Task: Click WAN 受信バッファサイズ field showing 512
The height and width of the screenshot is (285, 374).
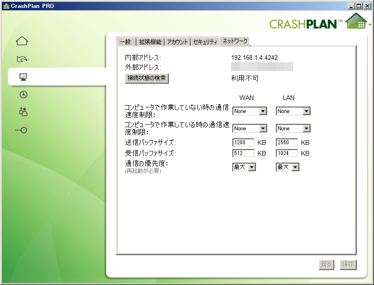Action: click(243, 153)
